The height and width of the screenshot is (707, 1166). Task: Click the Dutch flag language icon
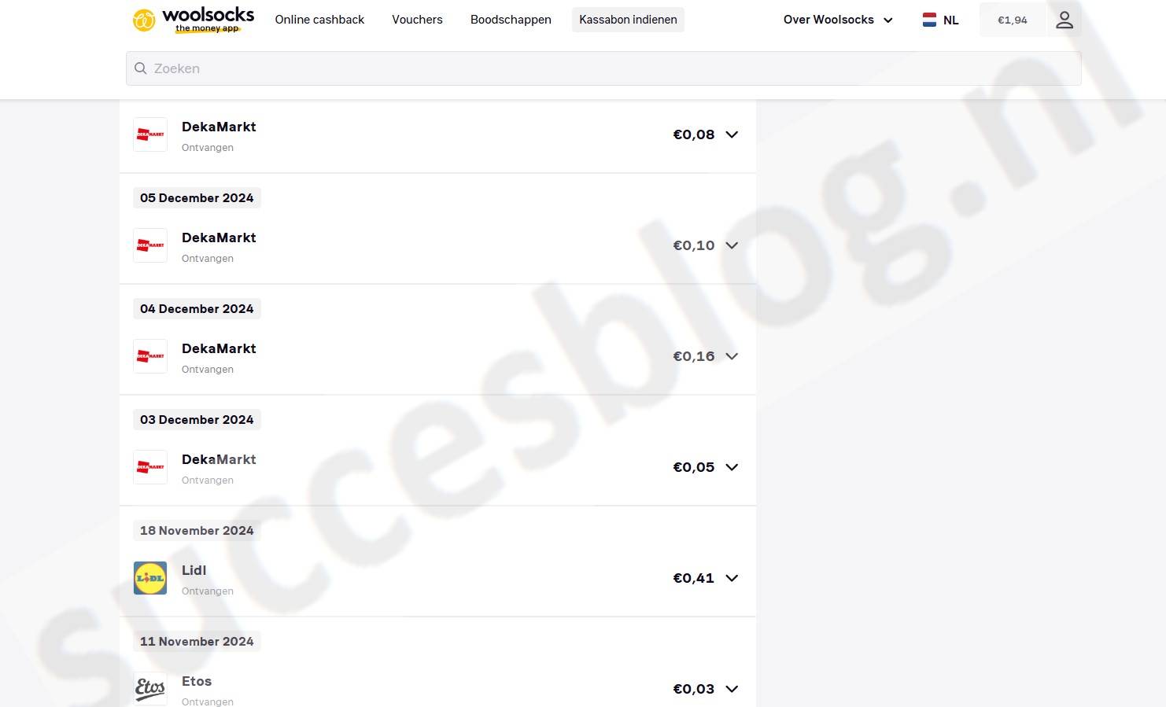tap(929, 20)
